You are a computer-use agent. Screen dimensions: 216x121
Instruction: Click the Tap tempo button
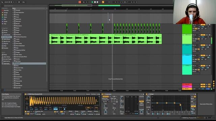click(x=2, y=2)
